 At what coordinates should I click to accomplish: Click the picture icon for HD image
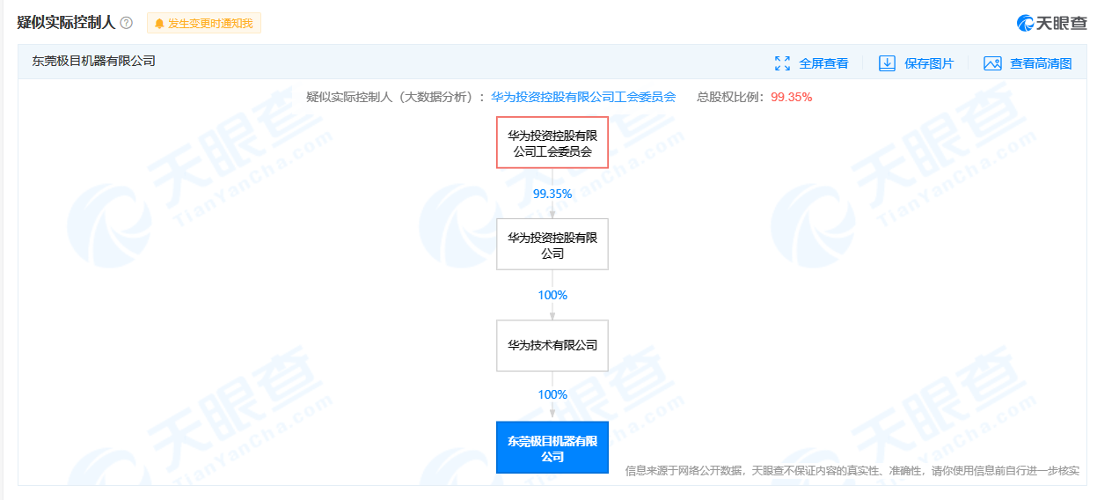[992, 63]
